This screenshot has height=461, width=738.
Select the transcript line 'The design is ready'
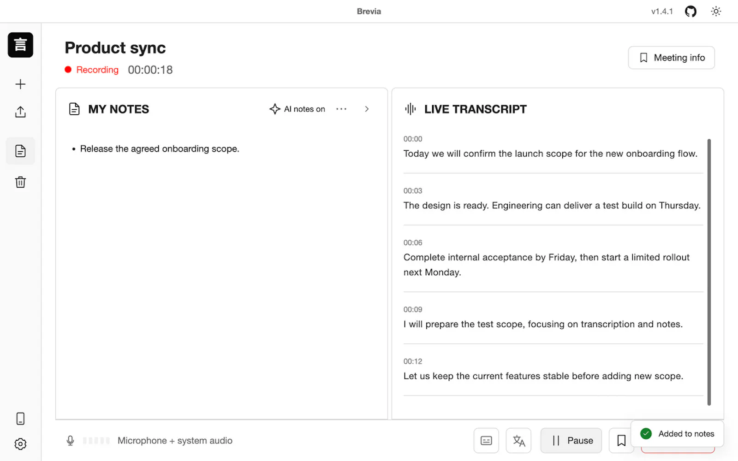(552, 206)
